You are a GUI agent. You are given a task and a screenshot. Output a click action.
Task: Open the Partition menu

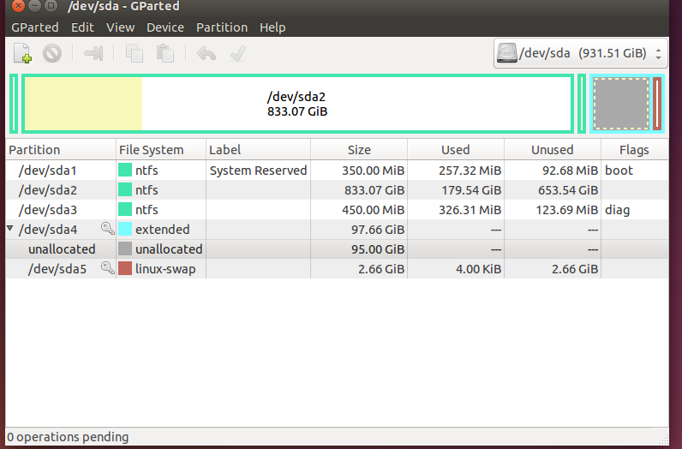point(221,27)
